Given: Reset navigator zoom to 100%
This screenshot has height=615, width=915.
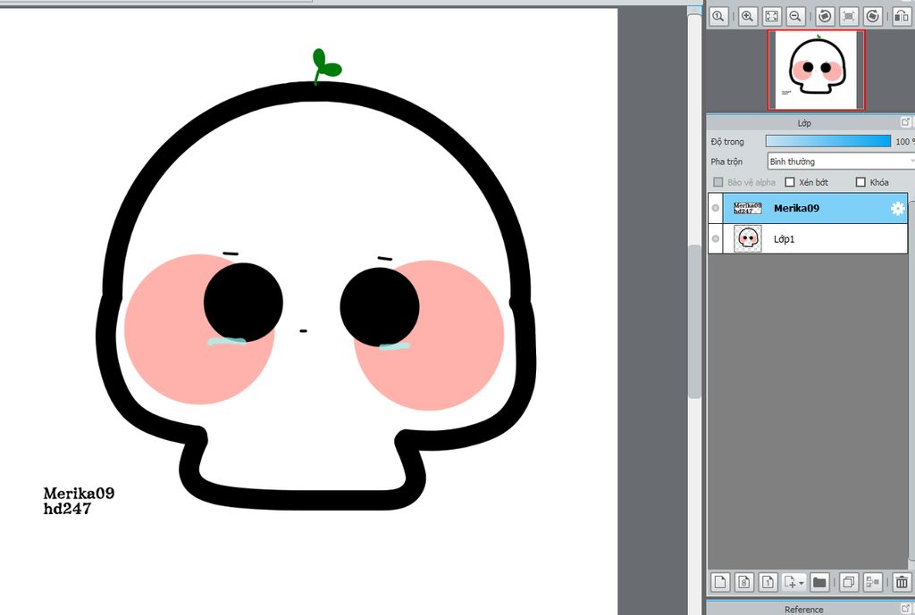Looking at the screenshot, I should click(x=718, y=16).
